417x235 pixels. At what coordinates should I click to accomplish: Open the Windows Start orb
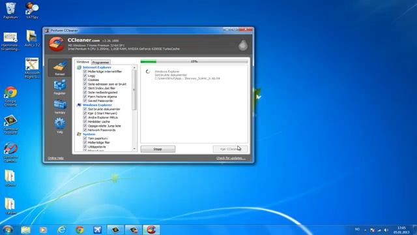point(7,230)
